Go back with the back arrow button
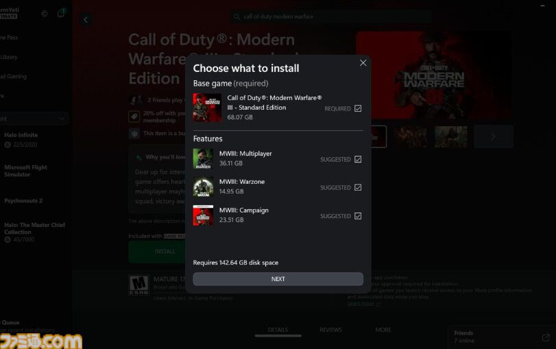Image resolution: width=556 pixels, height=349 pixels. [86, 20]
